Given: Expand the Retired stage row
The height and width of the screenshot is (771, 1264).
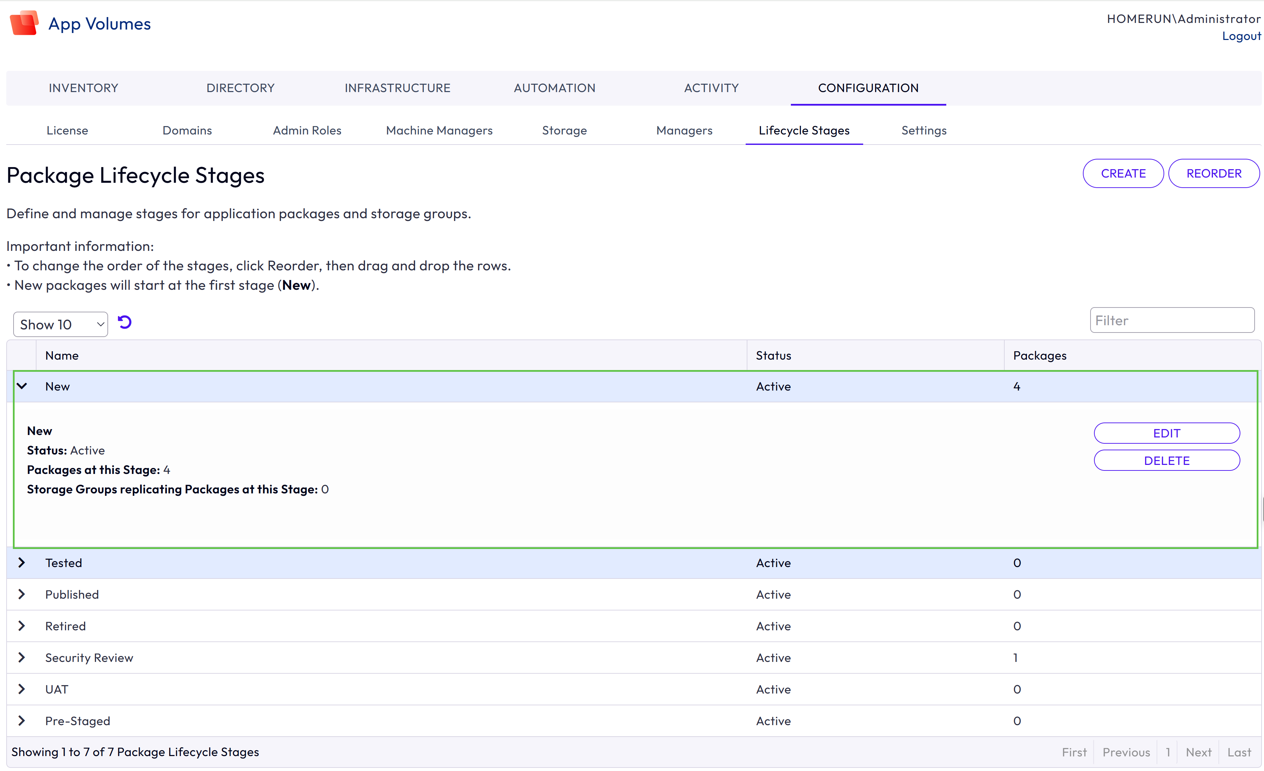Looking at the screenshot, I should click(22, 626).
